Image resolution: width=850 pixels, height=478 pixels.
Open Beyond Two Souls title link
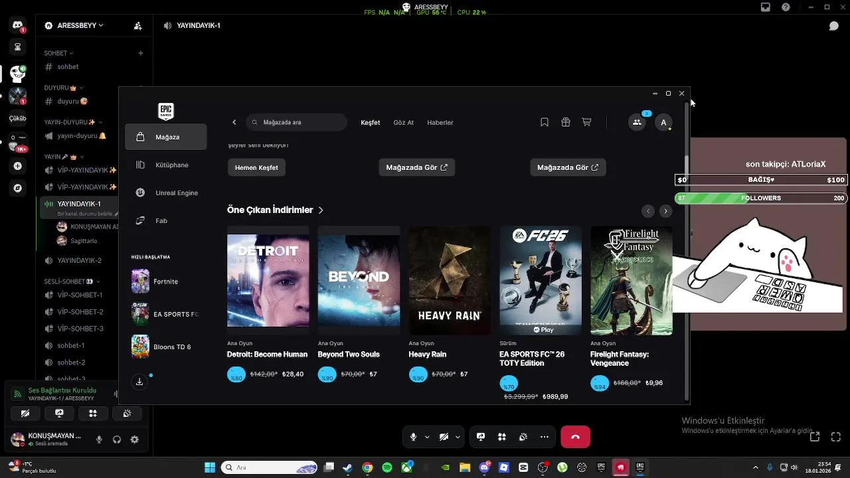point(349,354)
